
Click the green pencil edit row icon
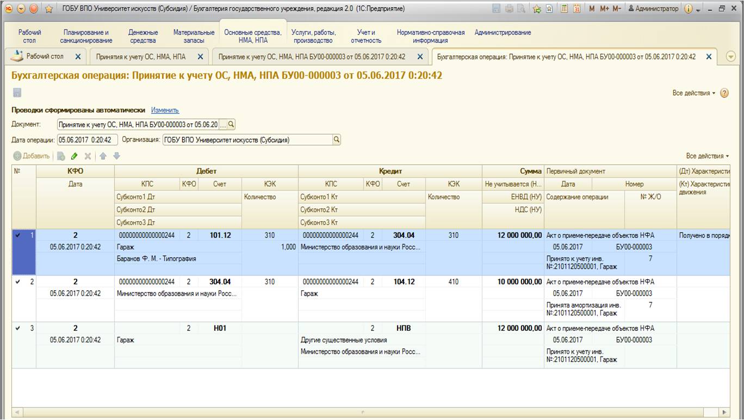click(74, 156)
